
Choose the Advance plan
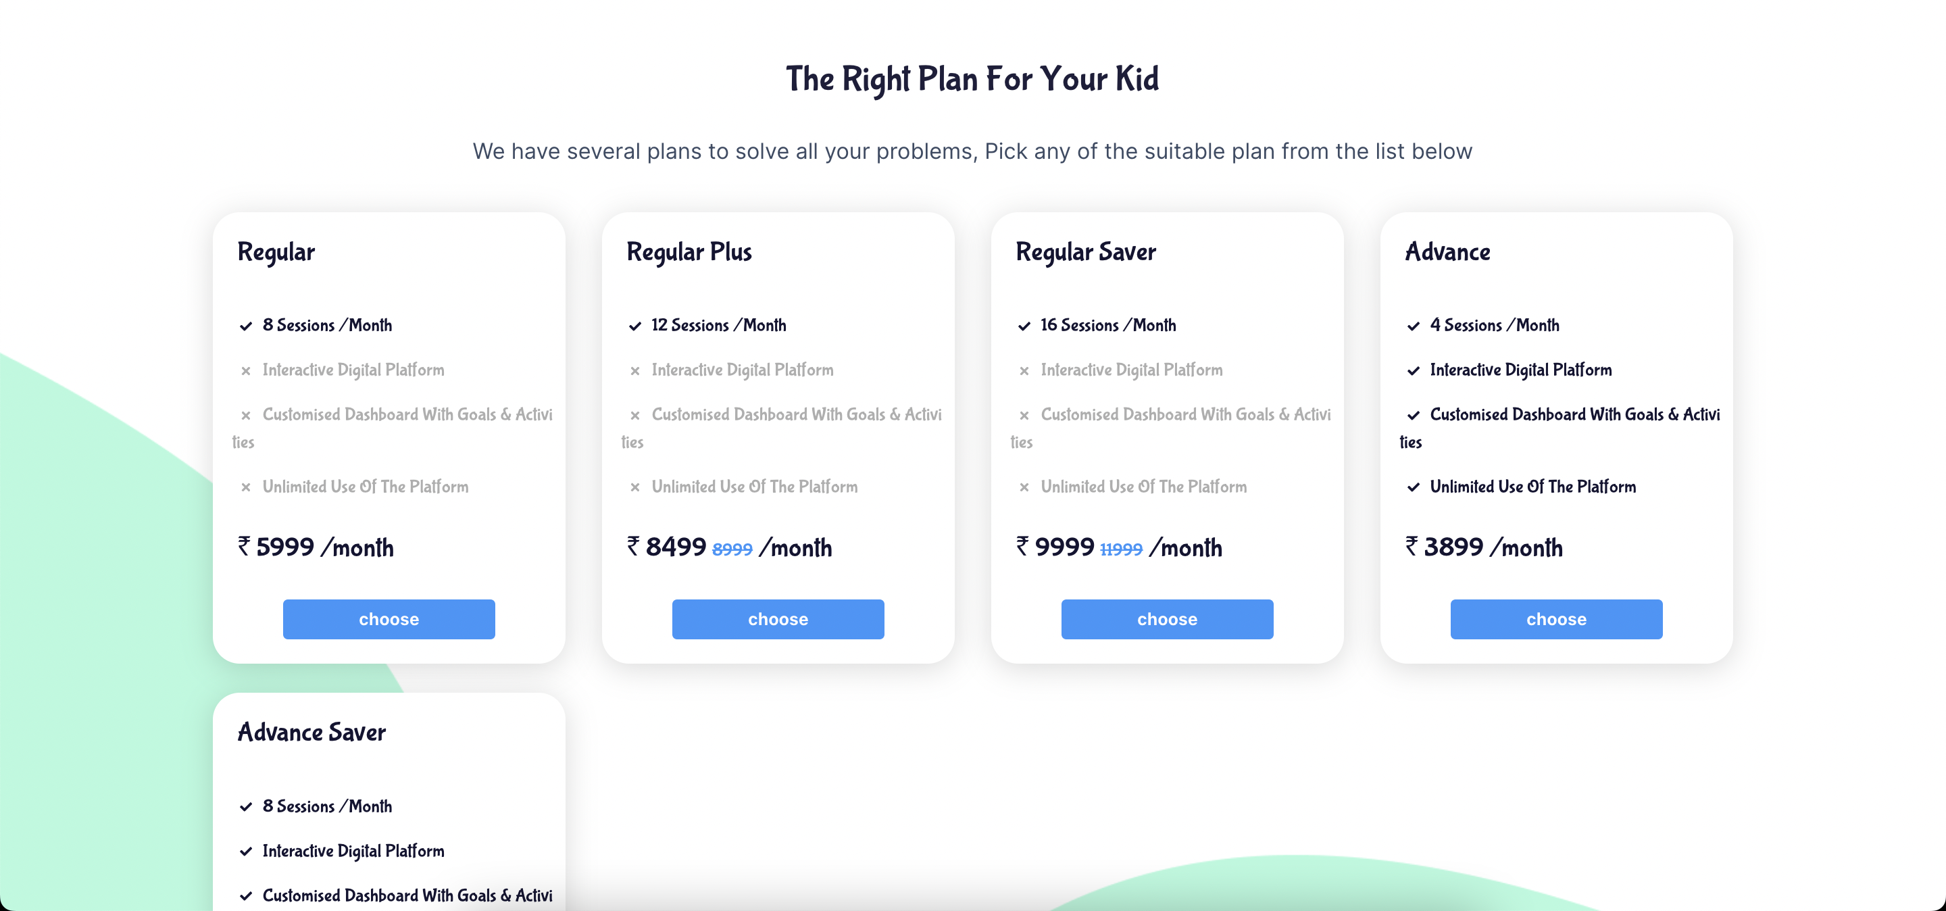click(1556, 620)
